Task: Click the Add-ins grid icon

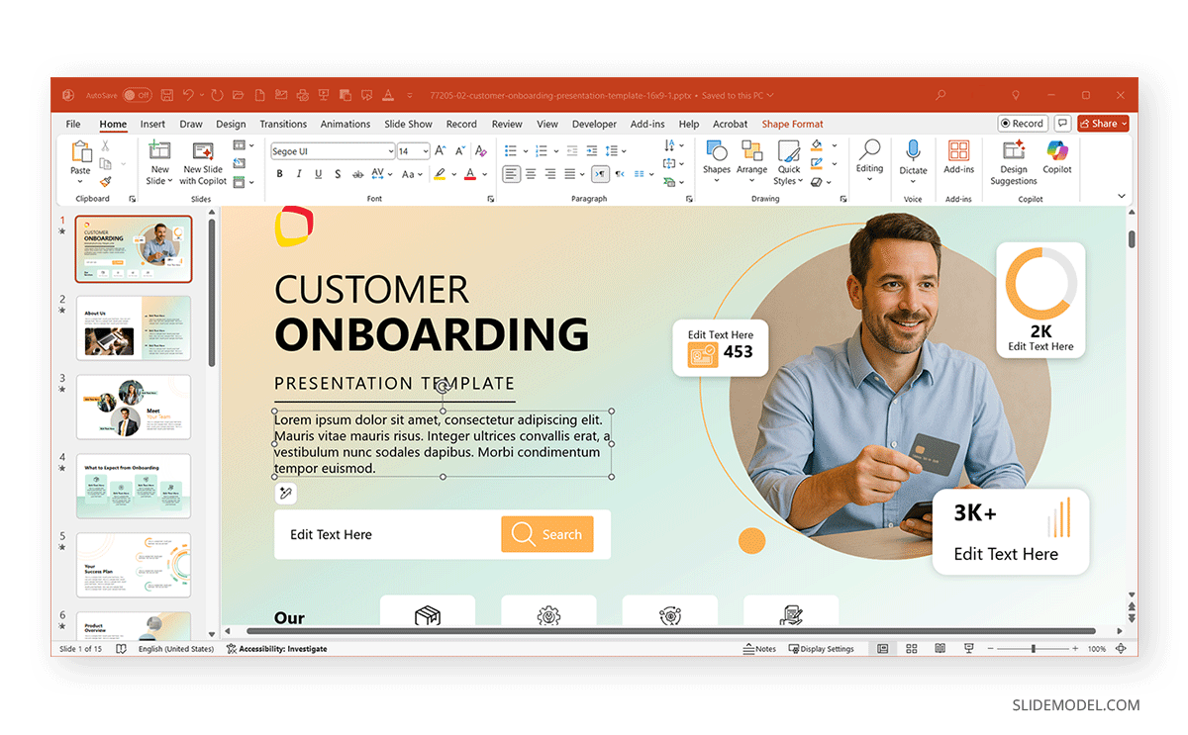Action: 958,151
